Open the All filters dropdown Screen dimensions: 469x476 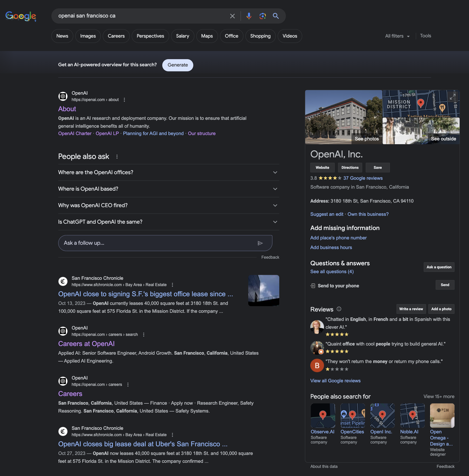tap(397, 36)
